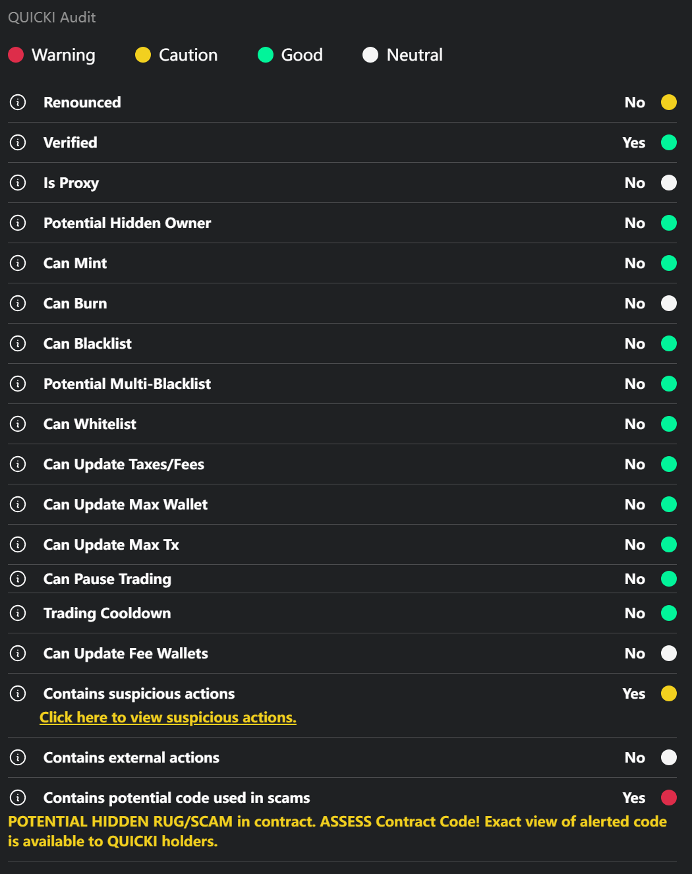Screen dimensions: 692x874
Task: Click info icon next to Can Pause Trading
Action: tap(18, 579)
